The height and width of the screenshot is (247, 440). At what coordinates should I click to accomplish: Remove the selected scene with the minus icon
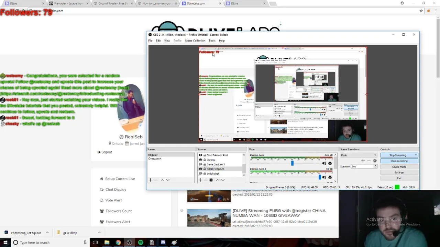point(156,180)
